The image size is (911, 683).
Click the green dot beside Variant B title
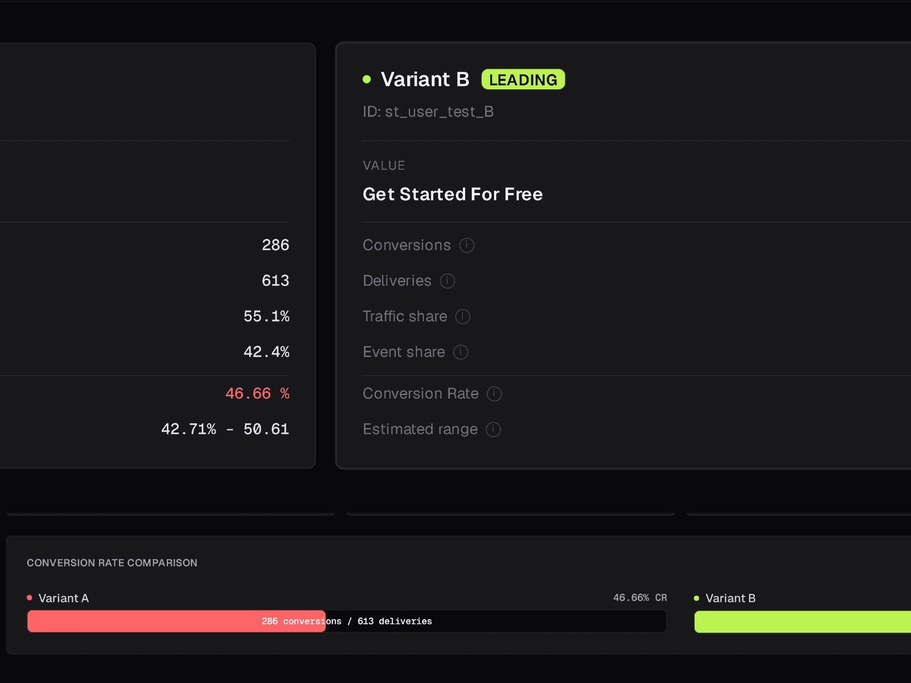(367, 79)
